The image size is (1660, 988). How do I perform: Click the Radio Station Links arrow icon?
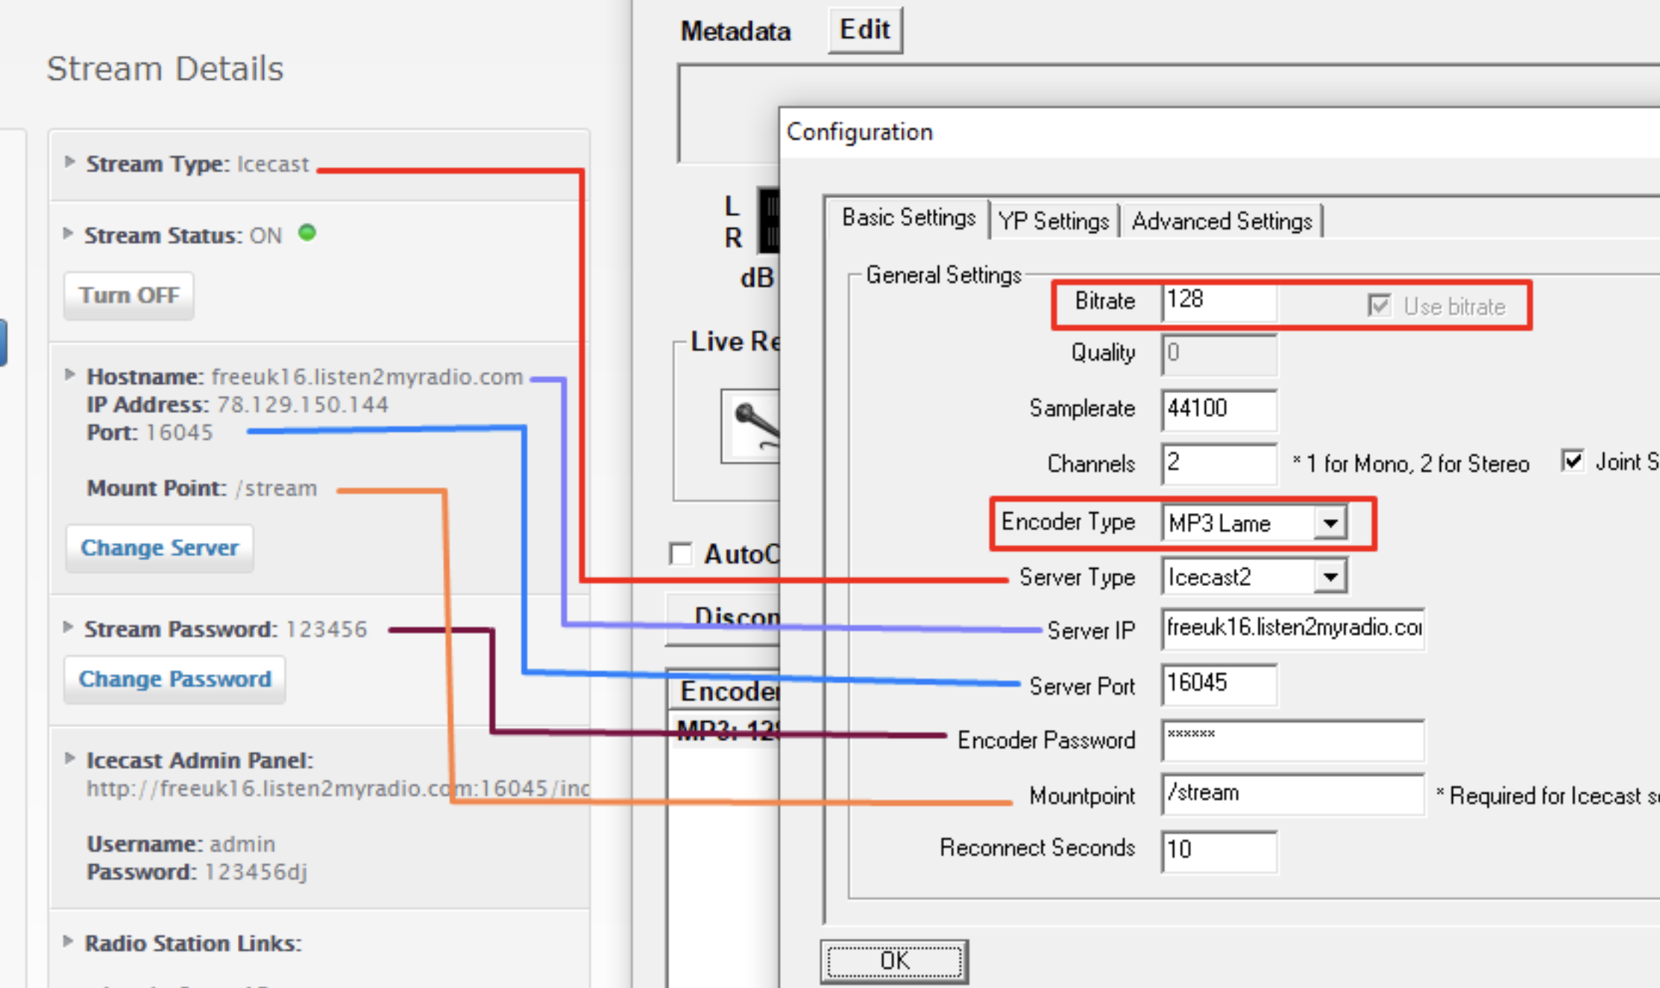coord(68,941)
